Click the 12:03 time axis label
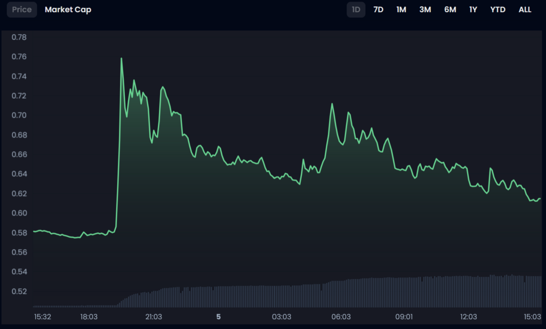 (x=468, y=317)
